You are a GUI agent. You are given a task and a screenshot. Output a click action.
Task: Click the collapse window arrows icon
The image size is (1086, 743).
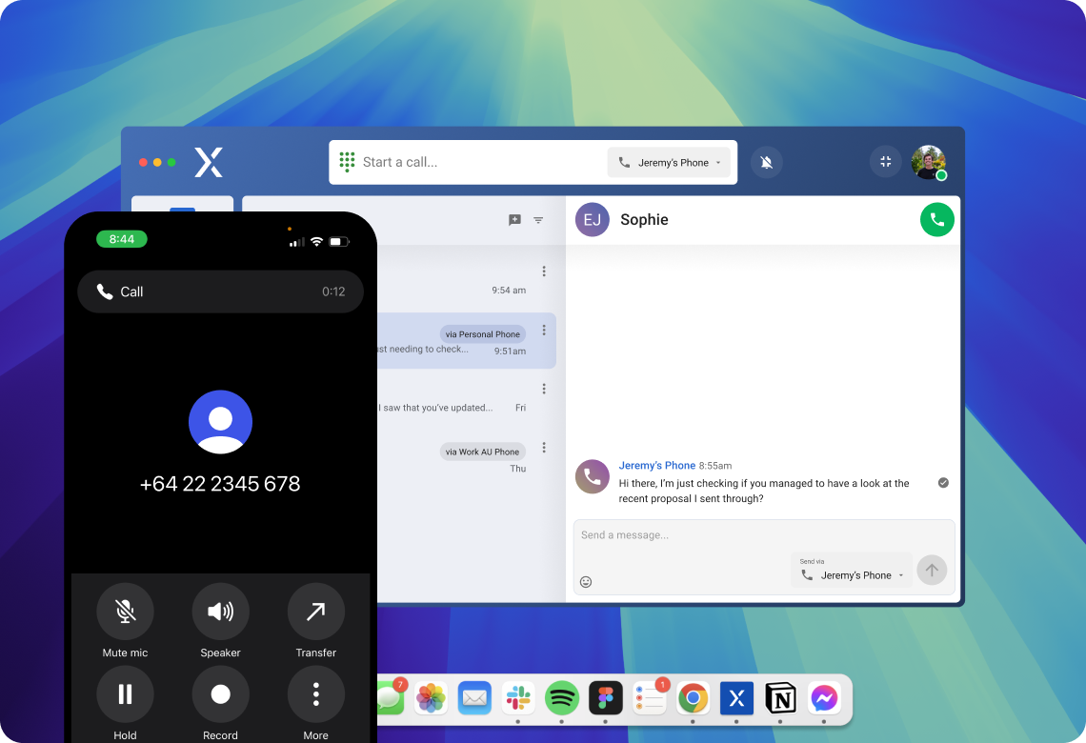coord(885,161)
